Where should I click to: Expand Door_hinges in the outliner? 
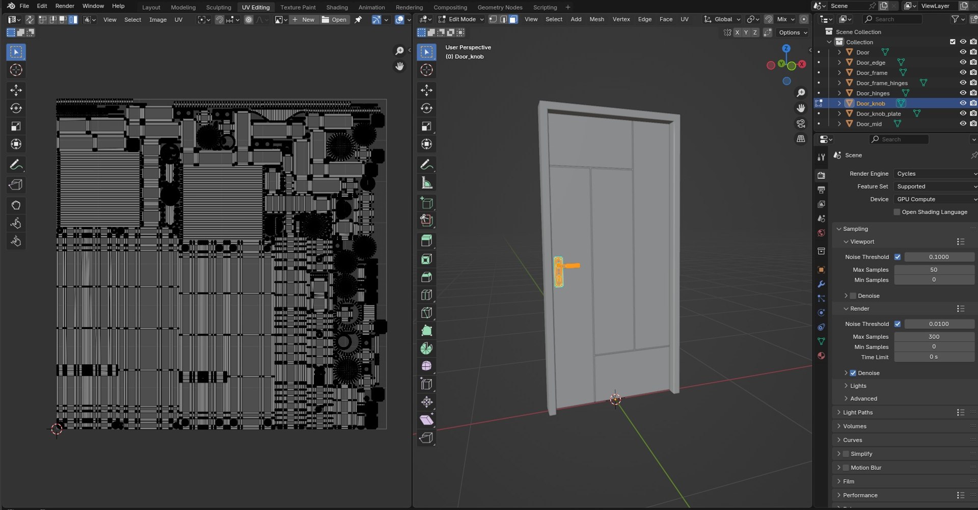click(839, 93)
